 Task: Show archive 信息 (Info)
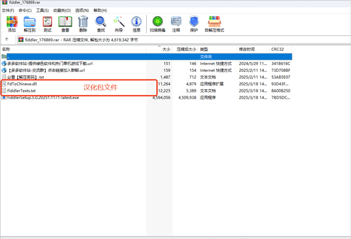point(136,23)
